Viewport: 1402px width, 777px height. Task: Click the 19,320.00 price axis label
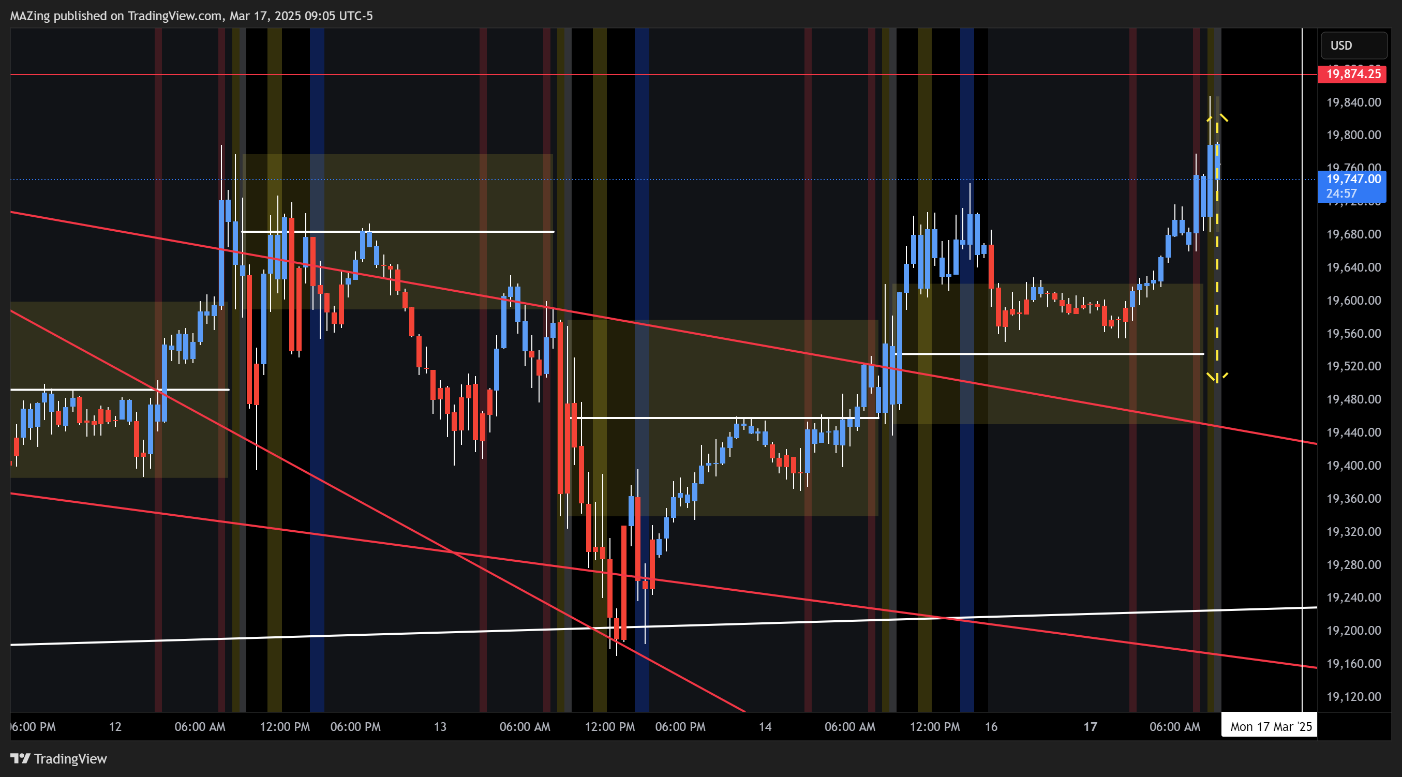[1353, 532]
